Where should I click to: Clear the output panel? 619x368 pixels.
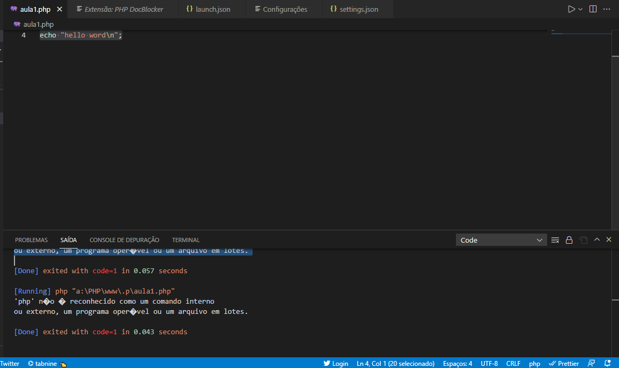(555, 240)
